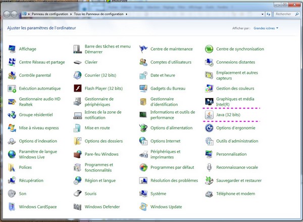Screen dimensions: 303x222
Task: Click the Reconnaissance vocale microphone icon
Action: [209, 167]
